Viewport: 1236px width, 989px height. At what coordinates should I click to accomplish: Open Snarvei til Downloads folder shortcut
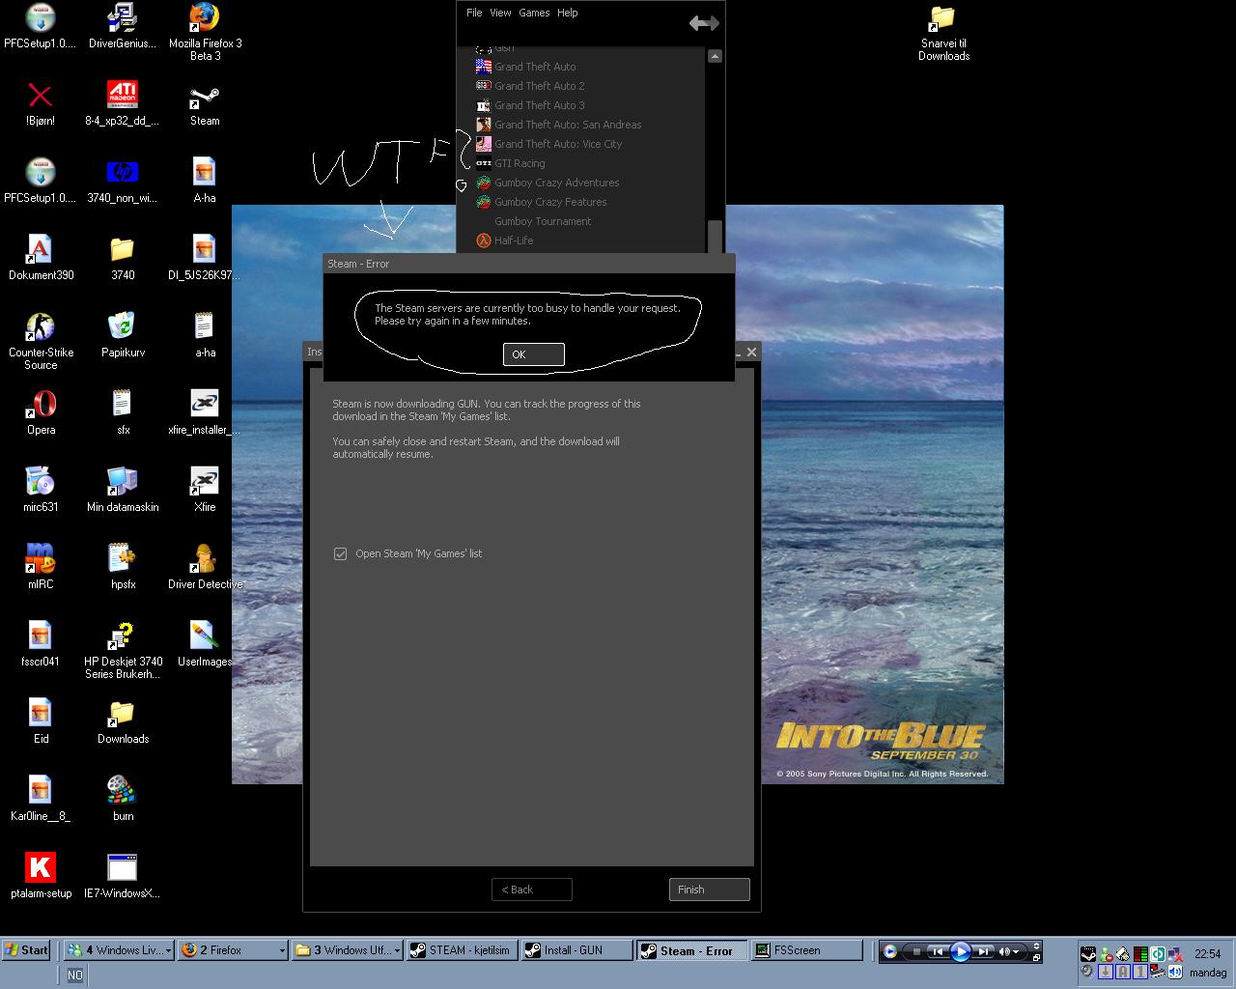pyautogui.click(x=943, y=33)
